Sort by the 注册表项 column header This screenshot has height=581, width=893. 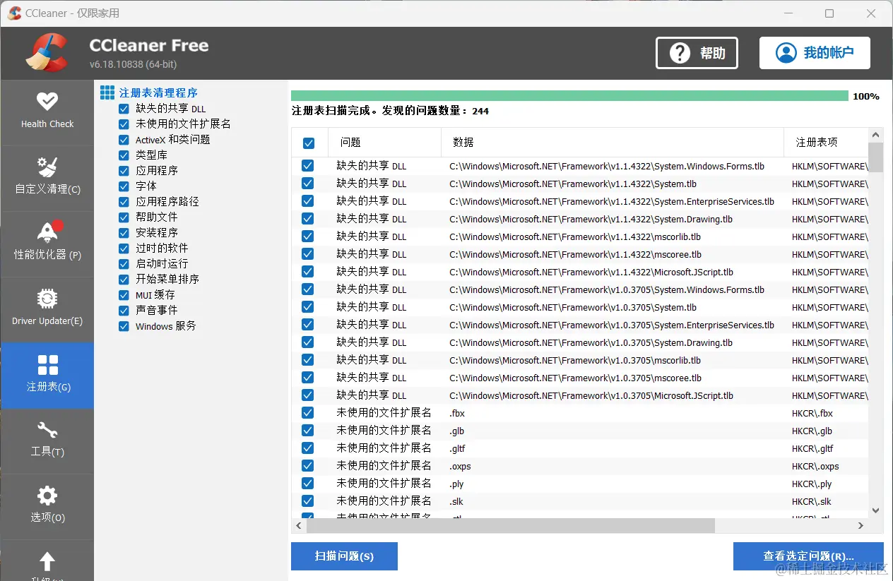tap(826, 143)
